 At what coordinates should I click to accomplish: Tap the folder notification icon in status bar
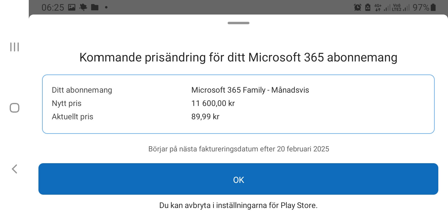pos(95,8)
